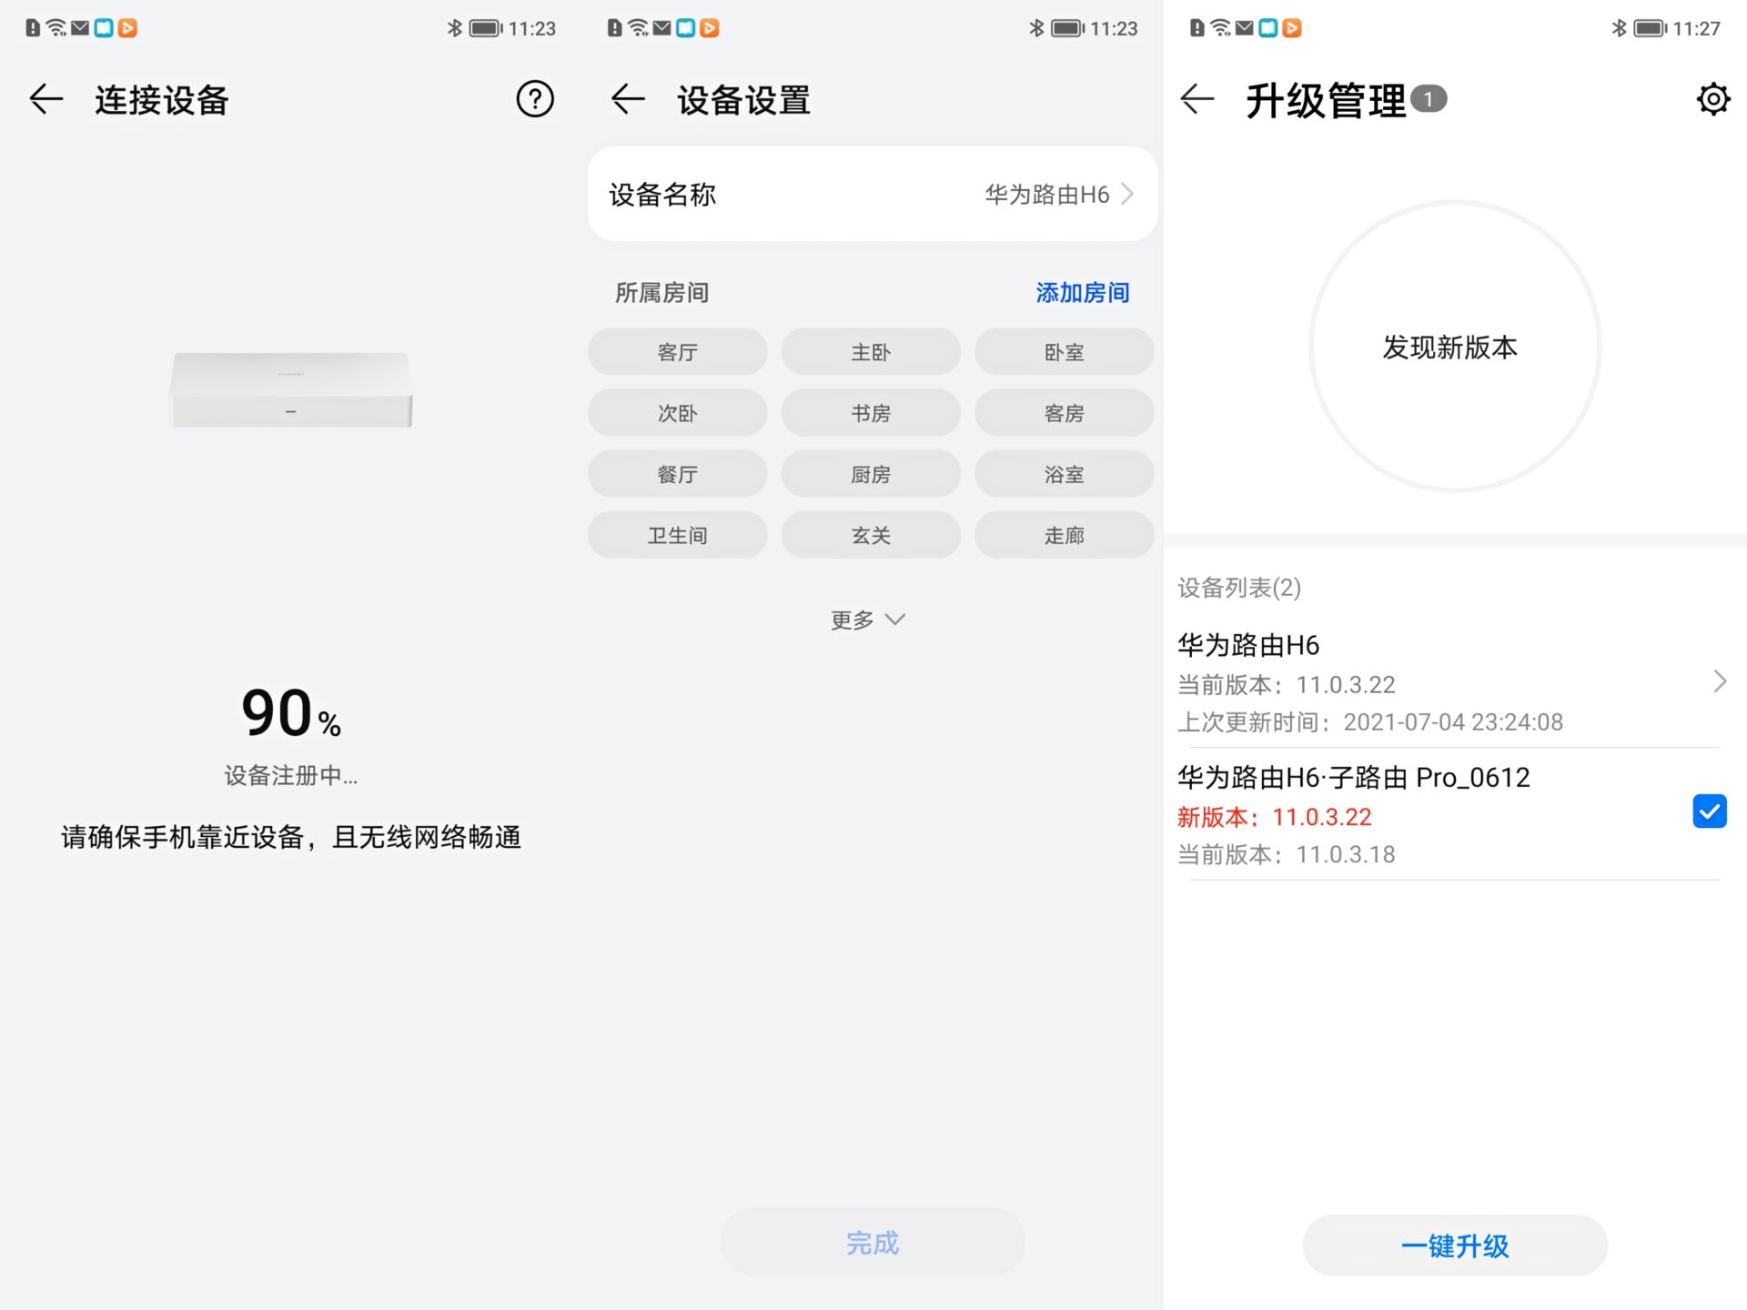Image resolution: width=1747 pixels, height=1310 pixels.
Task: Tap the router device image
Action: 291,389
